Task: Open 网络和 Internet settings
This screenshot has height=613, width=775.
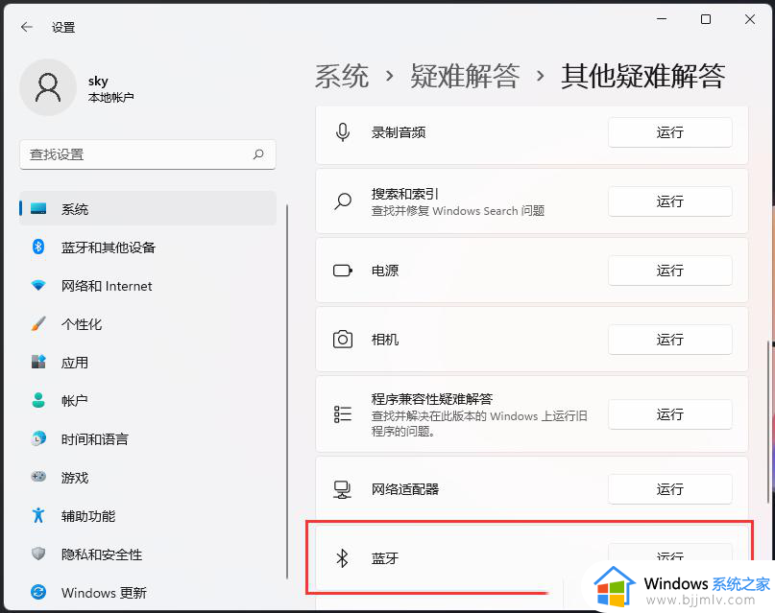Action: coord(147,285)
